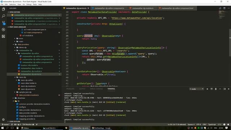231x130 pixels.
Task: Open the File menu
Action: tap(2, 4)
